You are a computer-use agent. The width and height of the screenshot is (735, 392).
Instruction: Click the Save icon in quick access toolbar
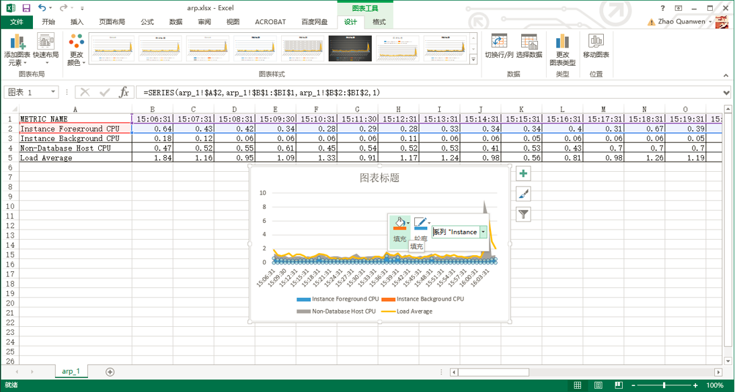(x=26, y=8)
